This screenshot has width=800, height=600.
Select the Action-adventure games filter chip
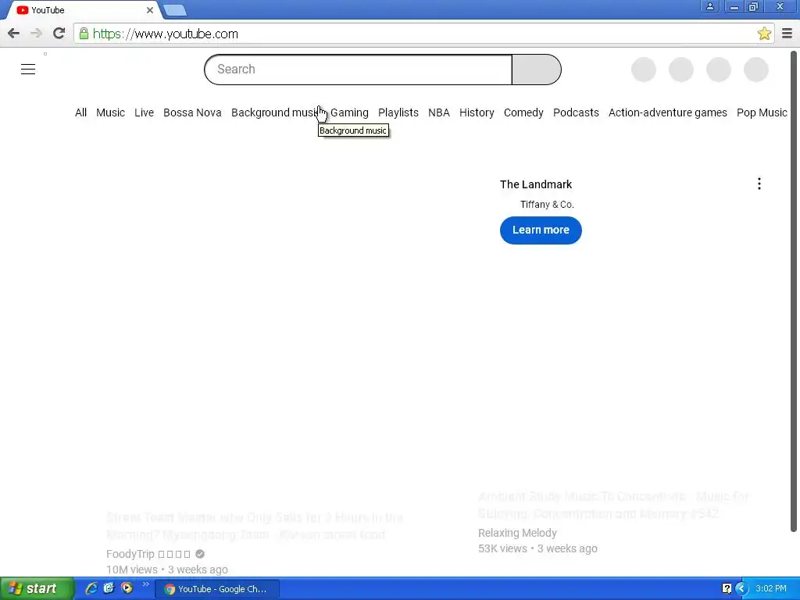click(667, 112)
